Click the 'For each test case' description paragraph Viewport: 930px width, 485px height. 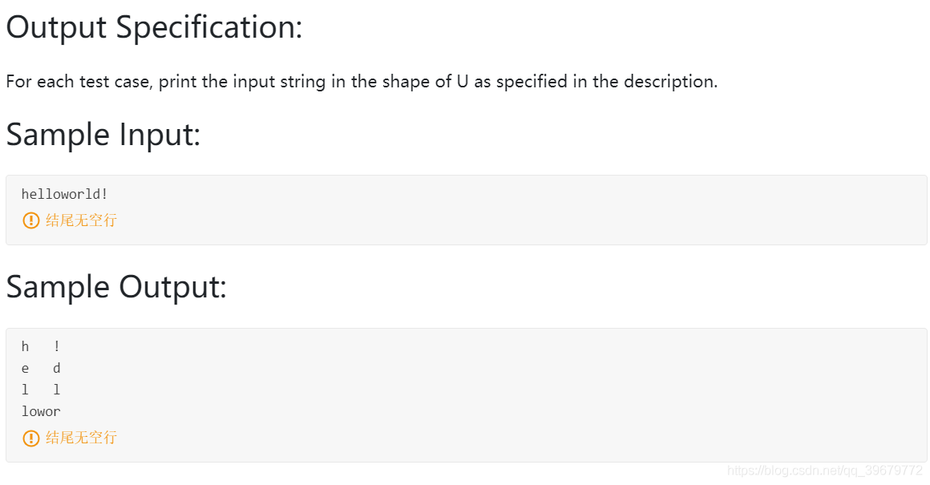[x=362, y=81]
